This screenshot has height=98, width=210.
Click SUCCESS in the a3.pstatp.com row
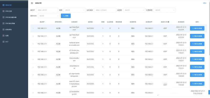(90, 67)
